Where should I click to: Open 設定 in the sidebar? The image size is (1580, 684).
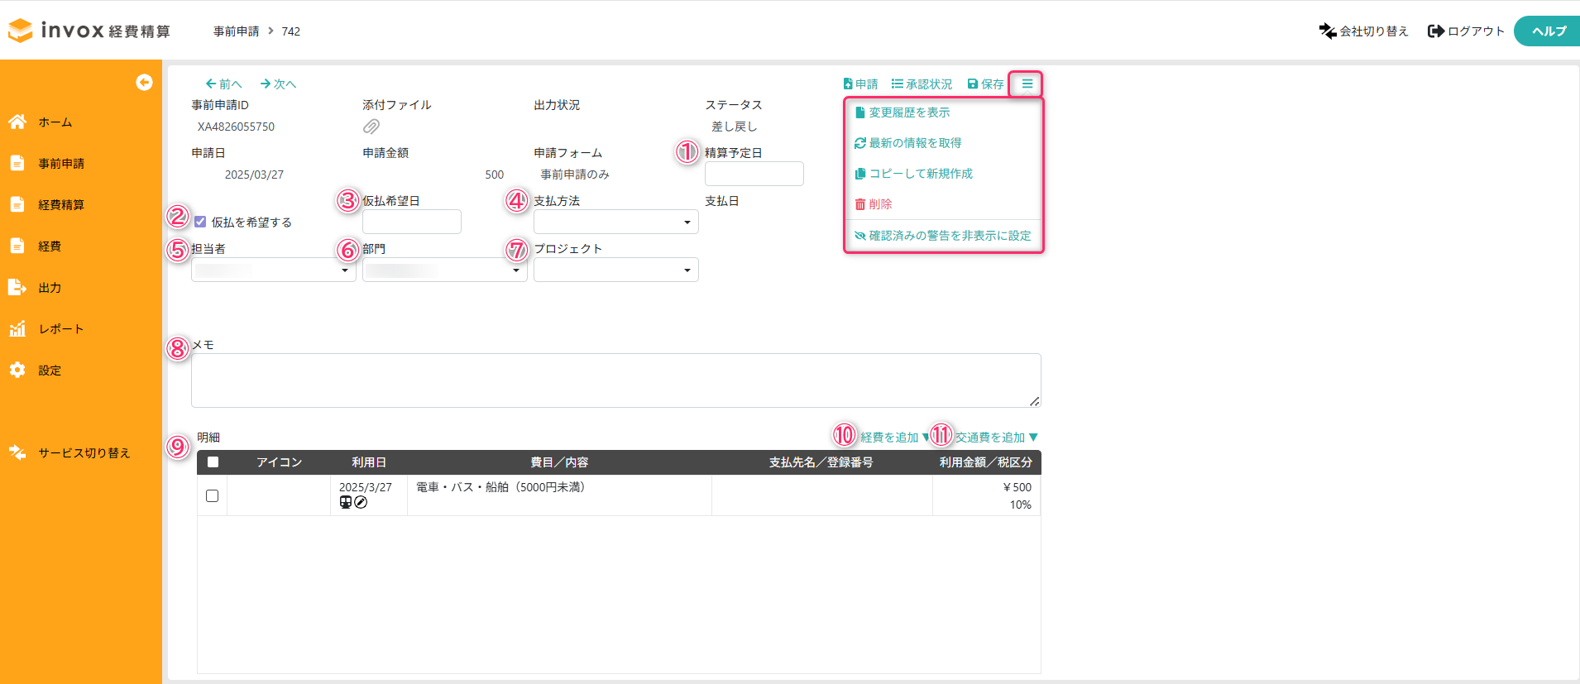[50, 371]
